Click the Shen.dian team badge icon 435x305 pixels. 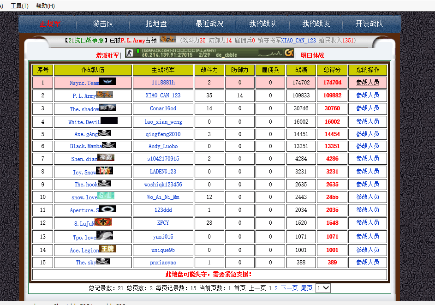pos(106,158)
